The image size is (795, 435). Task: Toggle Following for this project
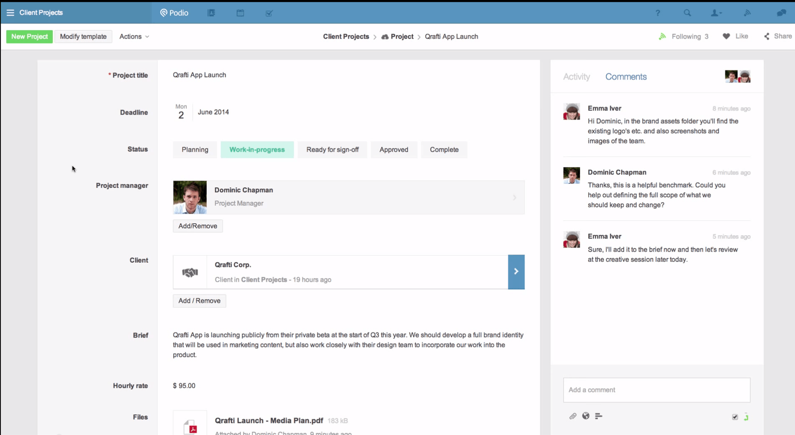pyautogui.click(x=684, y=36)
